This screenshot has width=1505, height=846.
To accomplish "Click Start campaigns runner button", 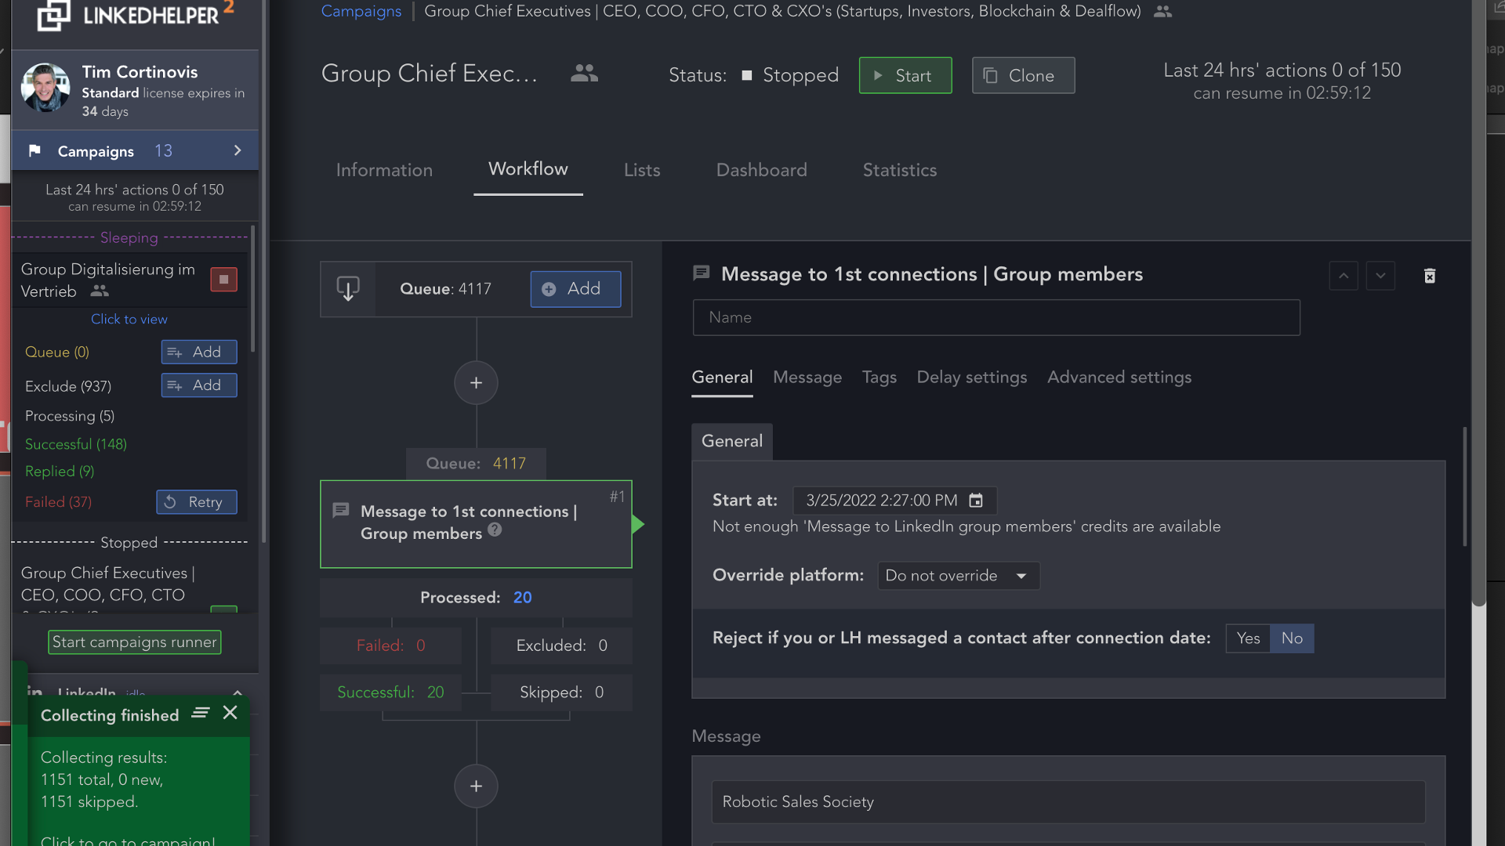I will (134, 642).
